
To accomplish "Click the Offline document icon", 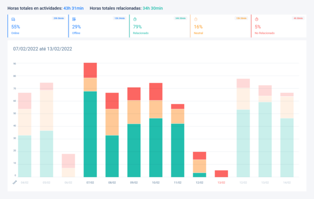I will [x=74, y=19].
